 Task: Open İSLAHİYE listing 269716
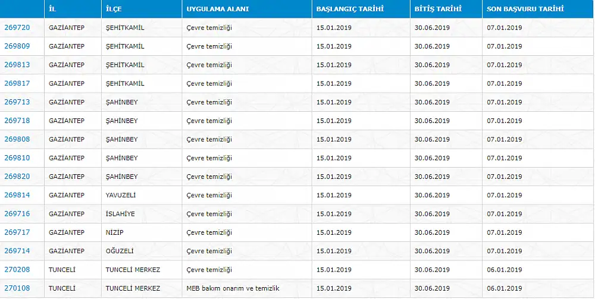pyautogui.click(x=17, y=214)
